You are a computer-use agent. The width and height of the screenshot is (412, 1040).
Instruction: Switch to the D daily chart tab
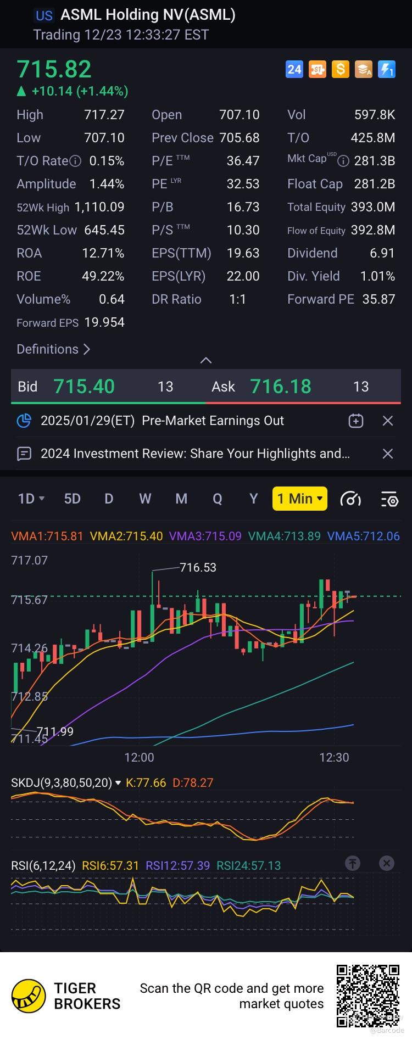[109, 499]
